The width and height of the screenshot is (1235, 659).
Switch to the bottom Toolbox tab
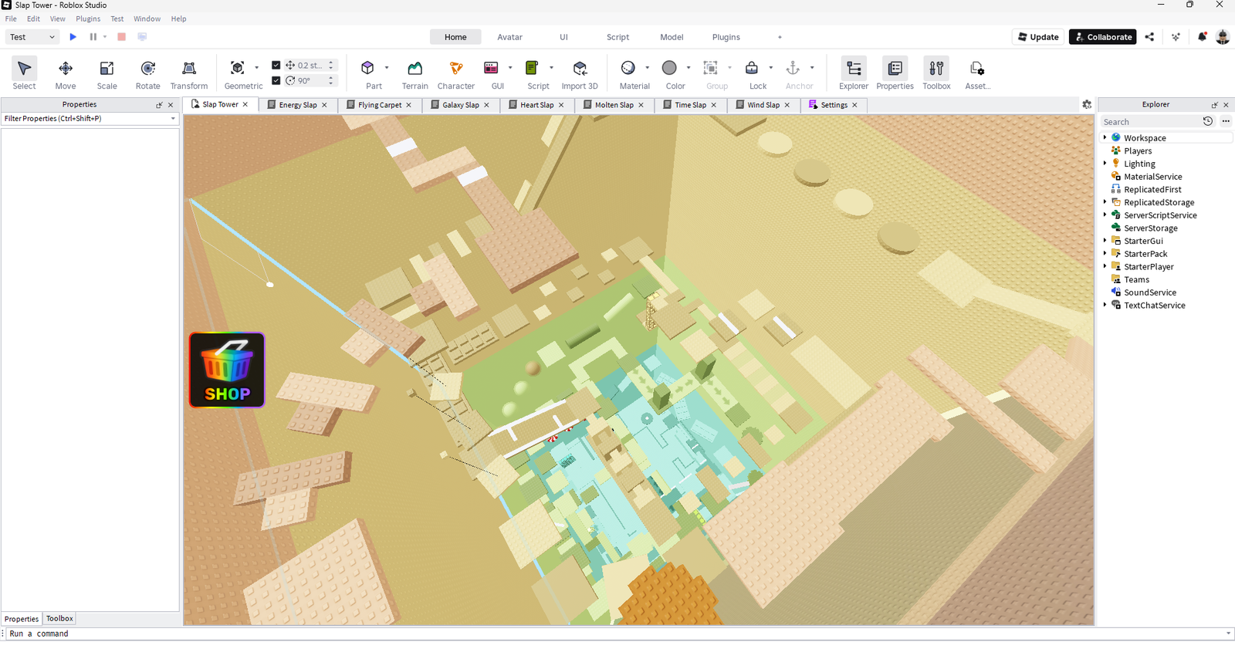[59, 619]
